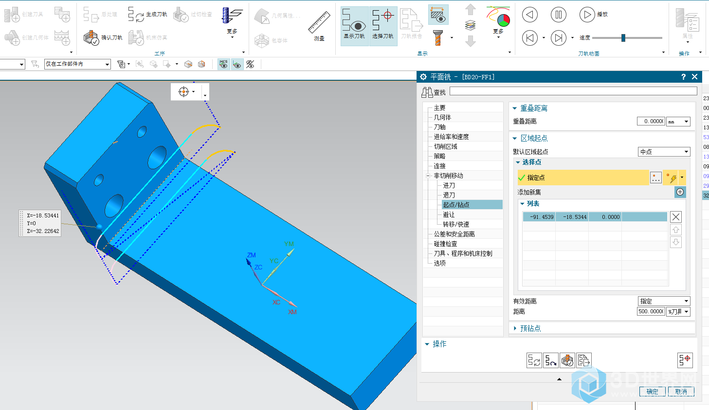Click the 确认刀轨 verify tool path icon

click(x=91, y=37)
